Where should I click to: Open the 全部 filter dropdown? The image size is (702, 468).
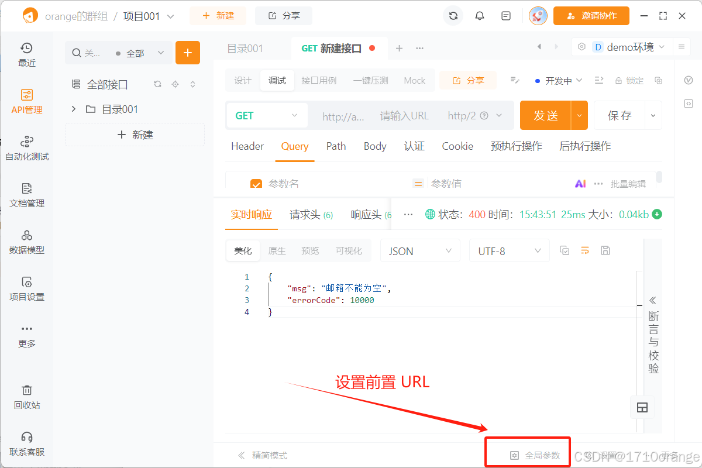point(140,53)
